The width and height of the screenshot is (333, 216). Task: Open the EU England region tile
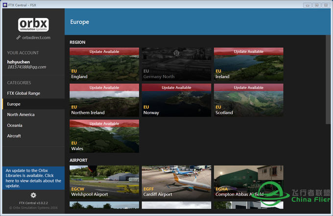point(104,64)
